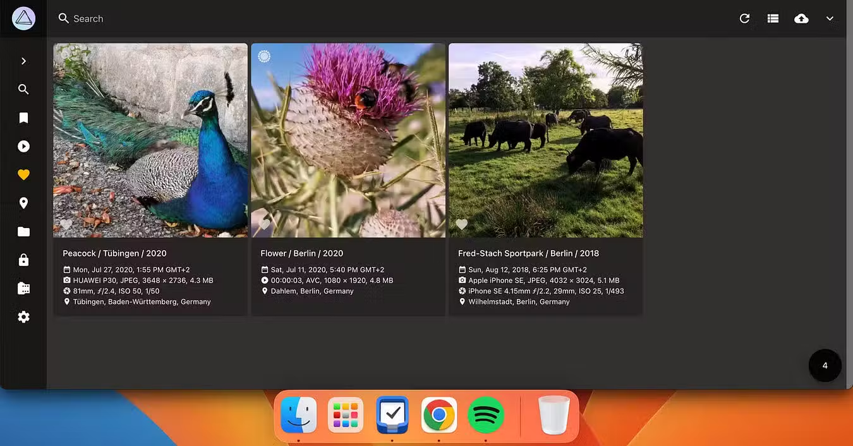Open Settings gear in sidebar
Screen dimensions: 853x446
coord(23,317)
